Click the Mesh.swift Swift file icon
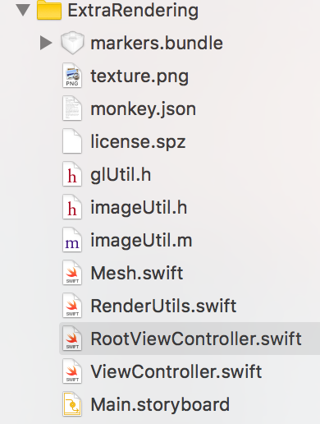The image size is (320, 424). click(x=72, y=273)
